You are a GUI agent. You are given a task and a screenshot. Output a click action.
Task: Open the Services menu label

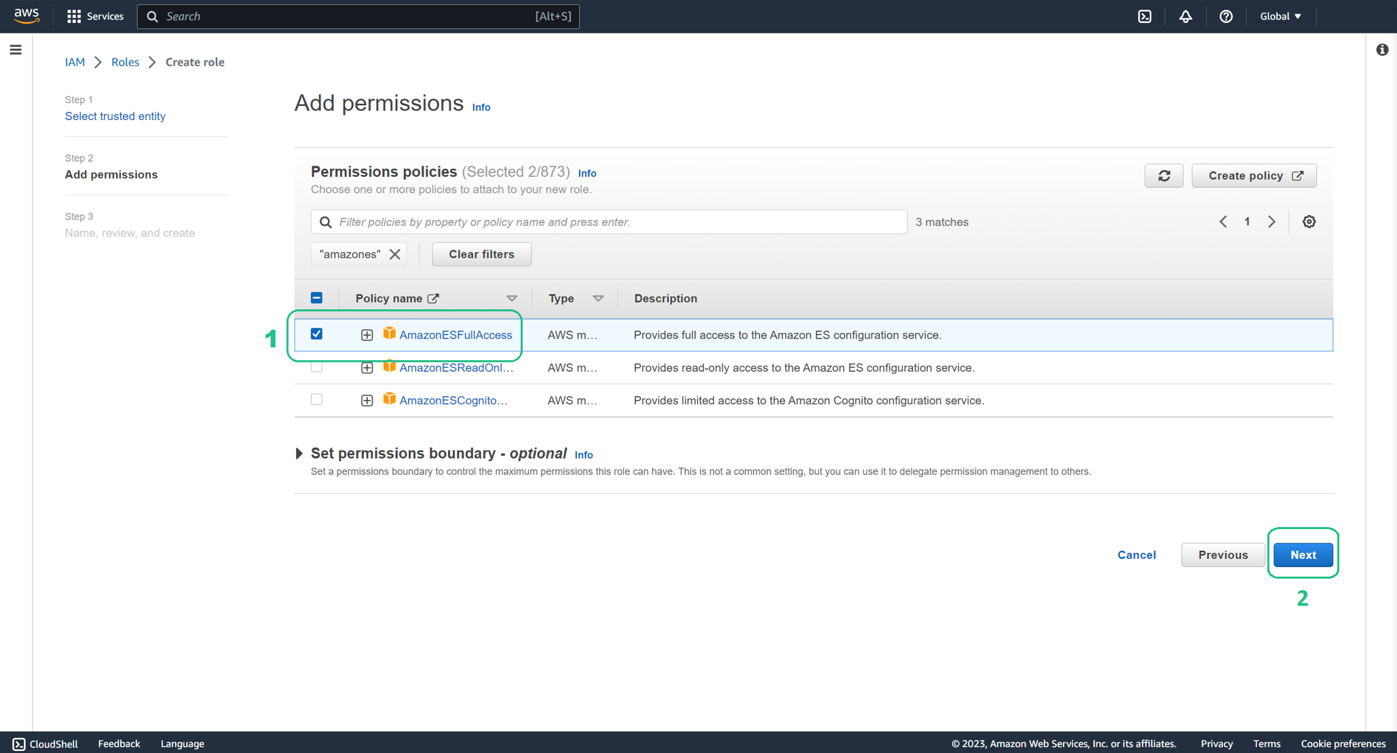click(106, 16)
